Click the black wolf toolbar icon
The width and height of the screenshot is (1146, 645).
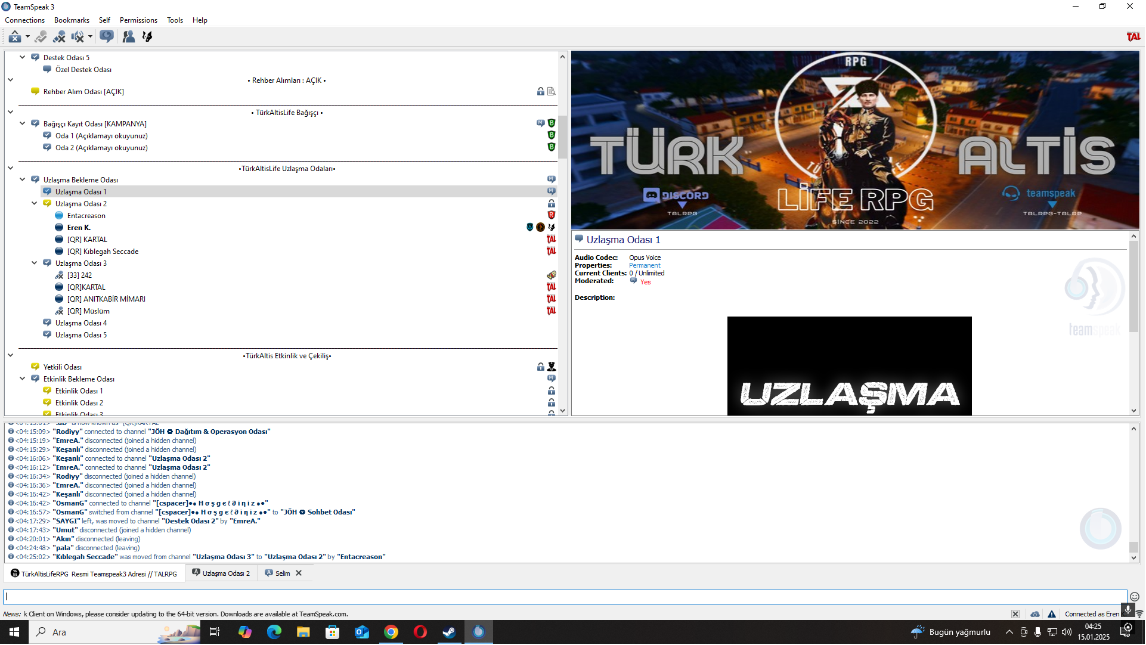(x=147, y=37)
